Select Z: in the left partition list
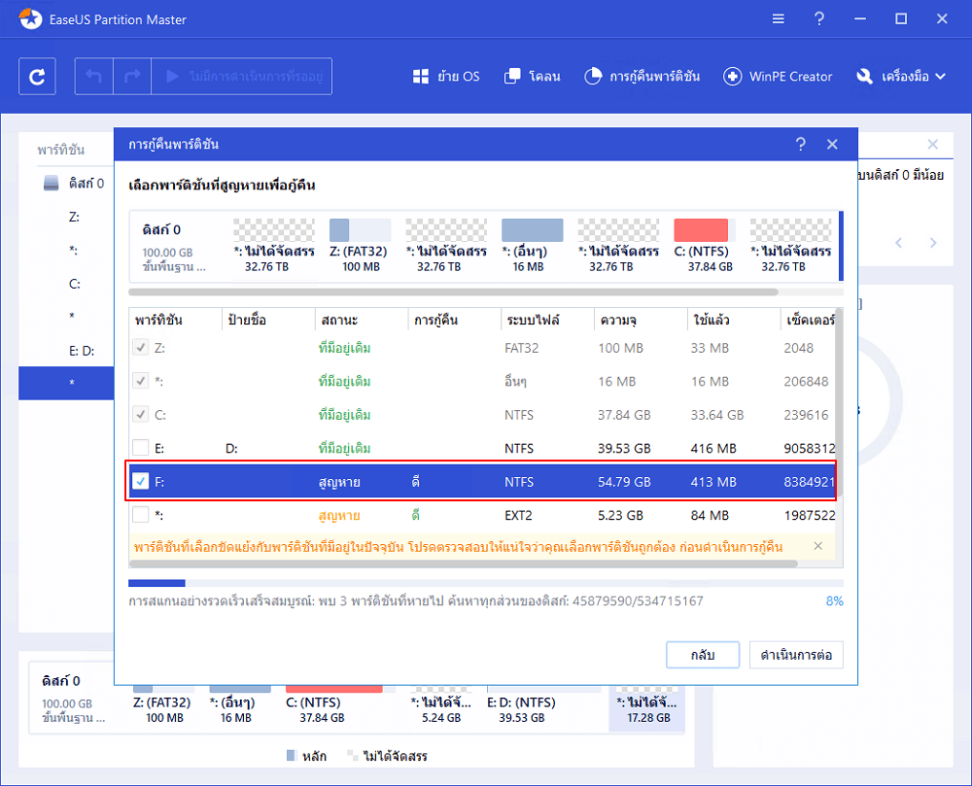 75,217
